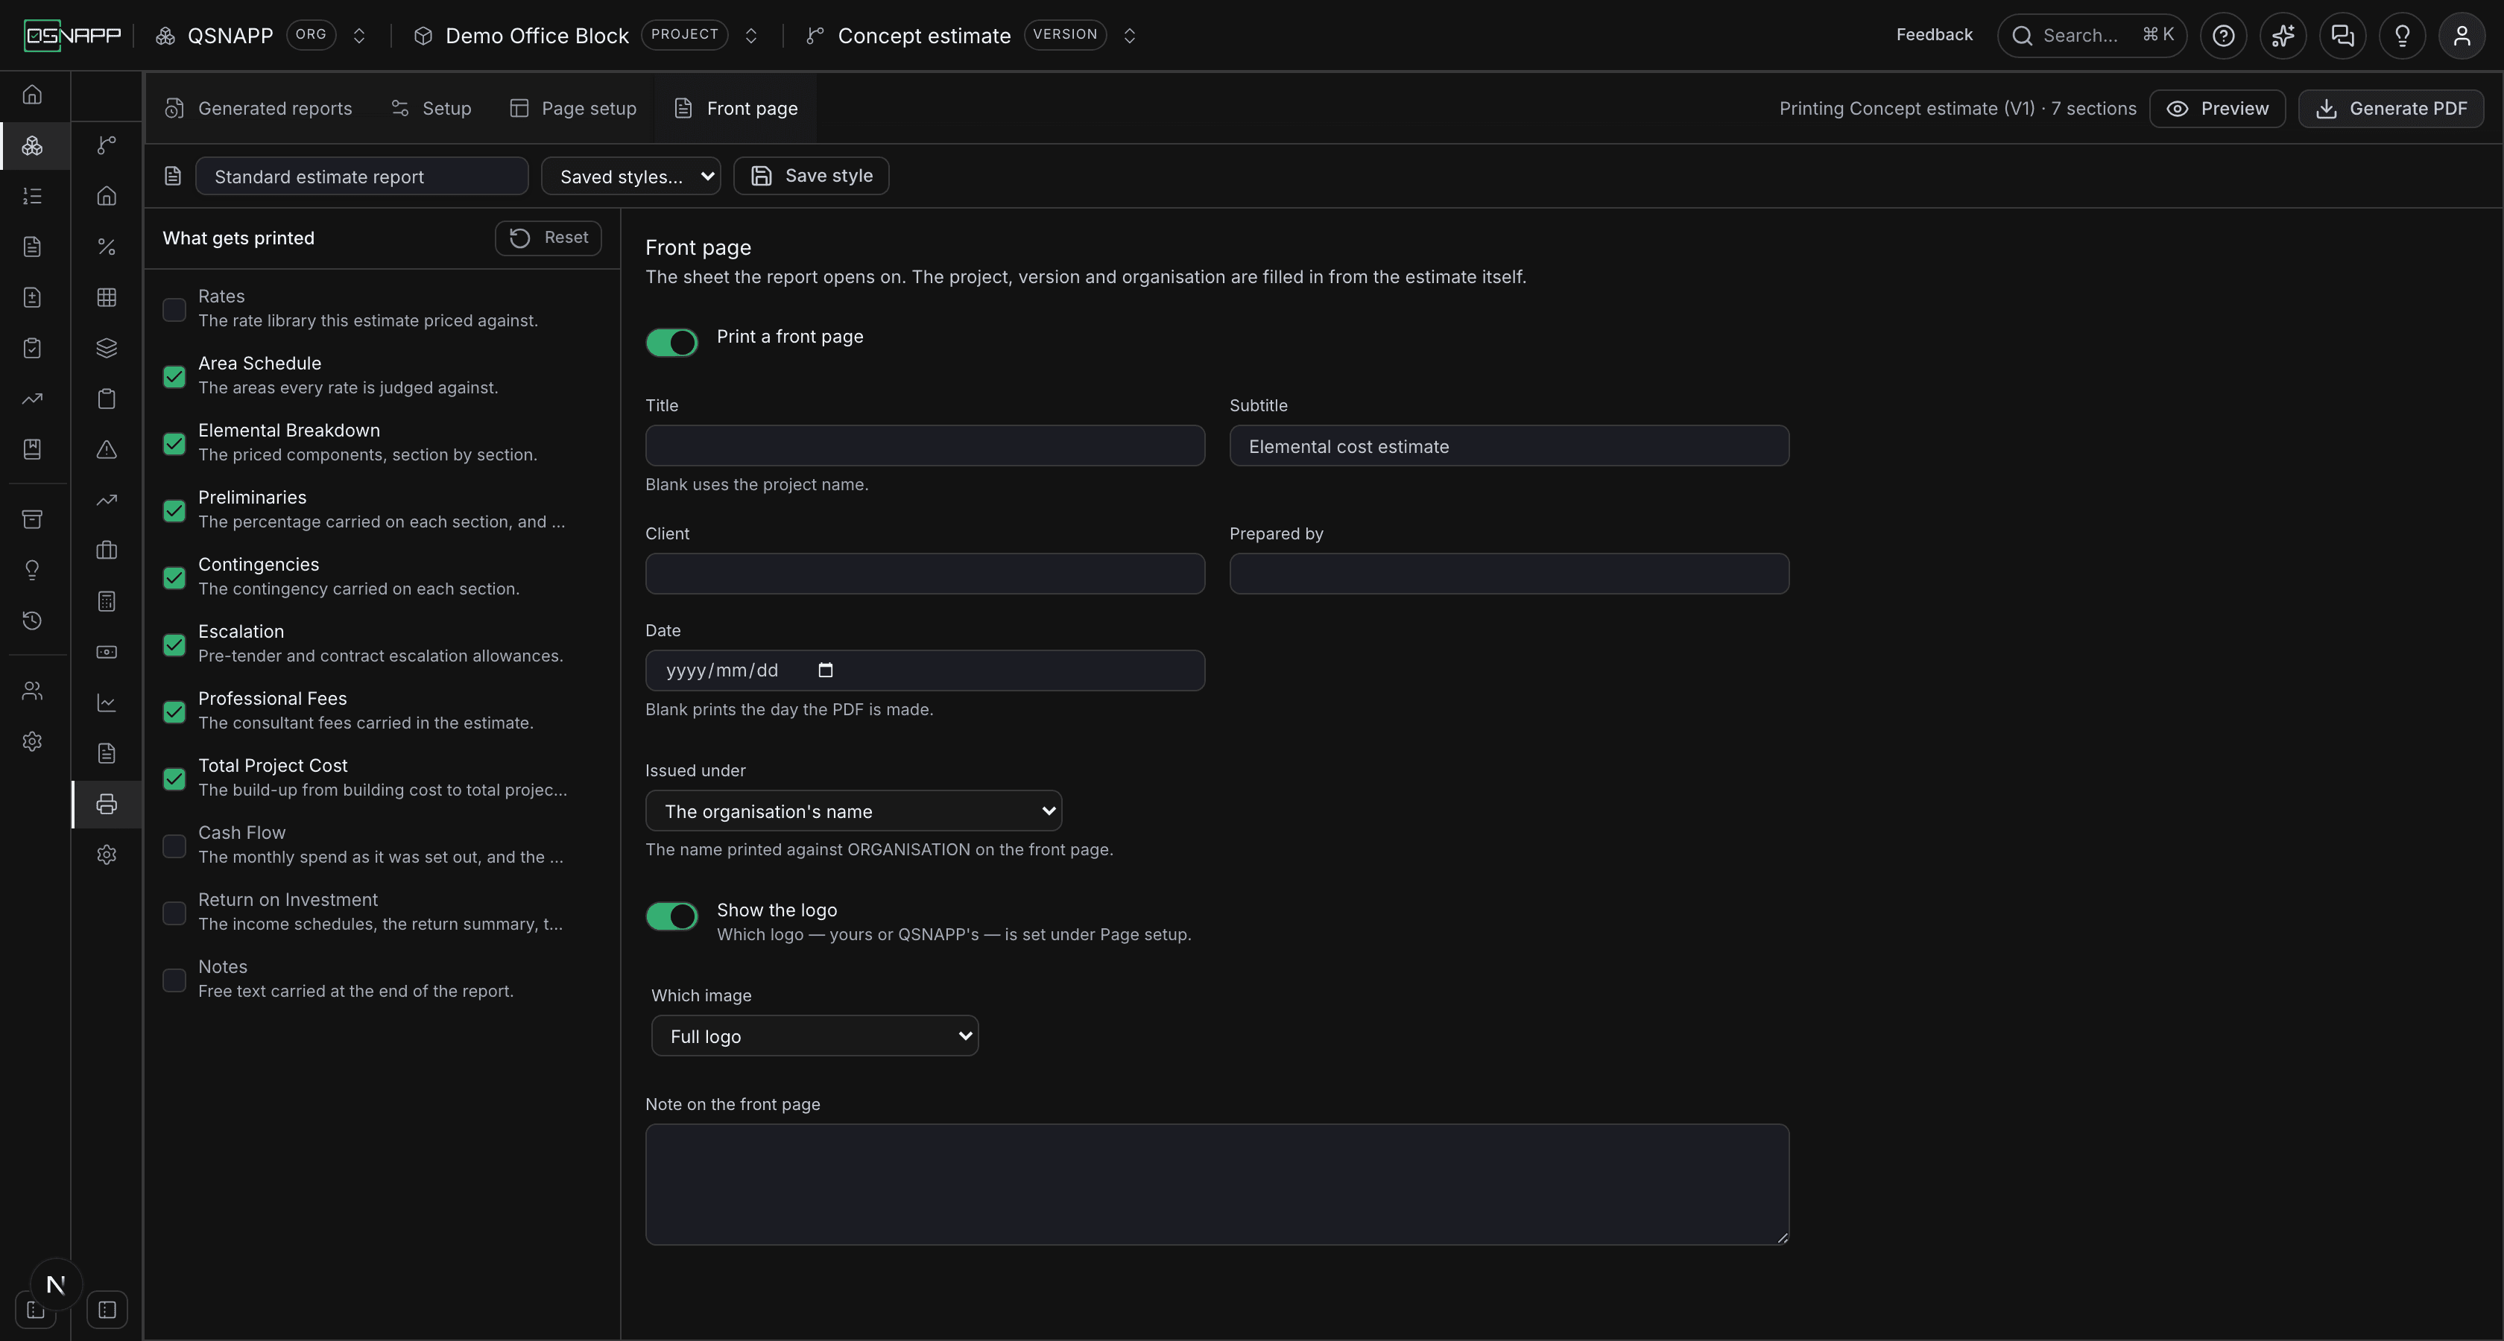Uncheck the Escalation checkbox
The width and height of the screenshot is (2504, 1341).
coord(174,644)
